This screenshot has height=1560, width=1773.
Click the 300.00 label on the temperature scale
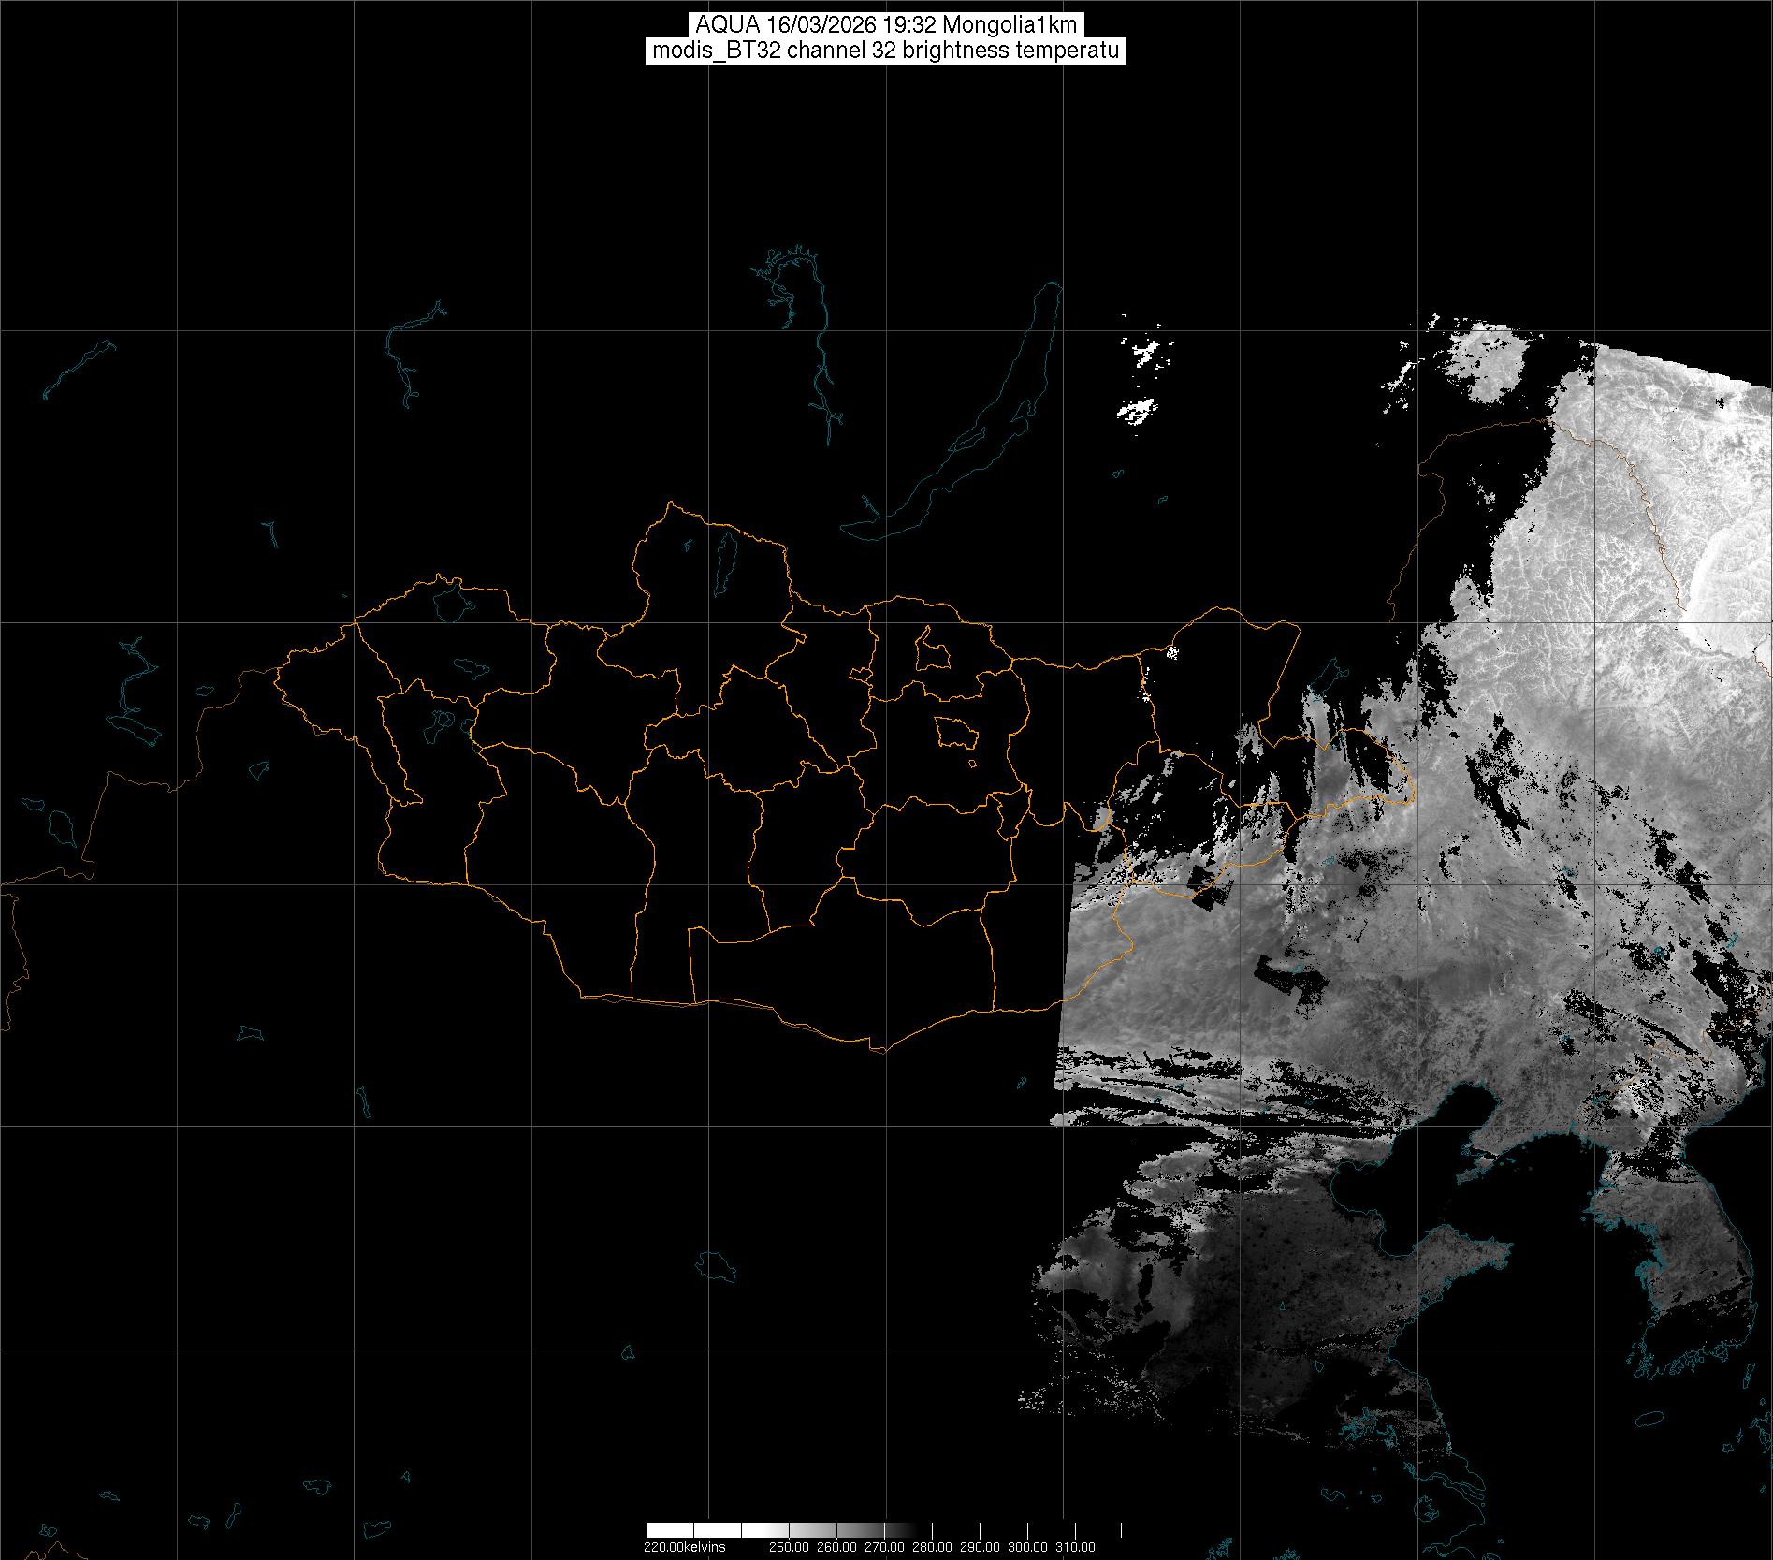[1027, 1547]
